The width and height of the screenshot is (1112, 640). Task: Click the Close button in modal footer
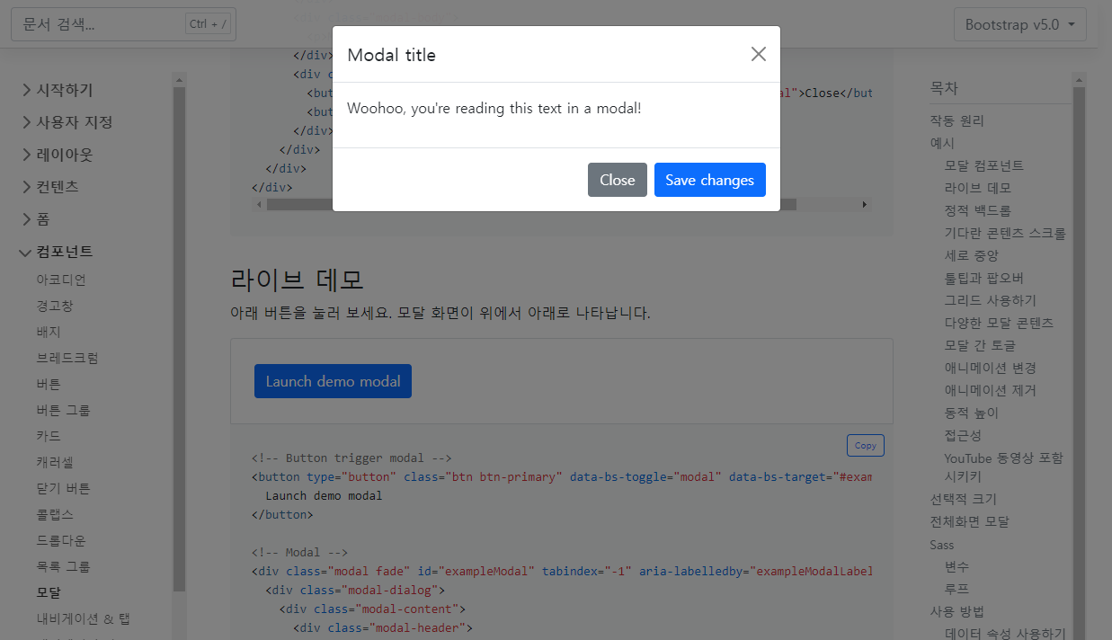tap(618, 180)
